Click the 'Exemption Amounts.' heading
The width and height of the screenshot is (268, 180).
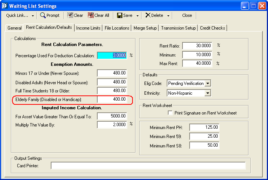click(72, 64)
